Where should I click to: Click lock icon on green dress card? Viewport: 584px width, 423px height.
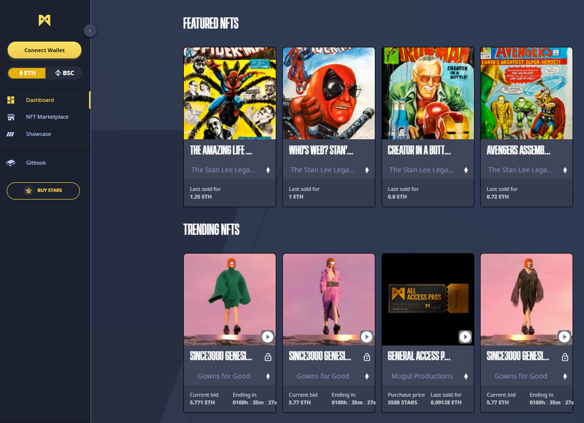268,357
